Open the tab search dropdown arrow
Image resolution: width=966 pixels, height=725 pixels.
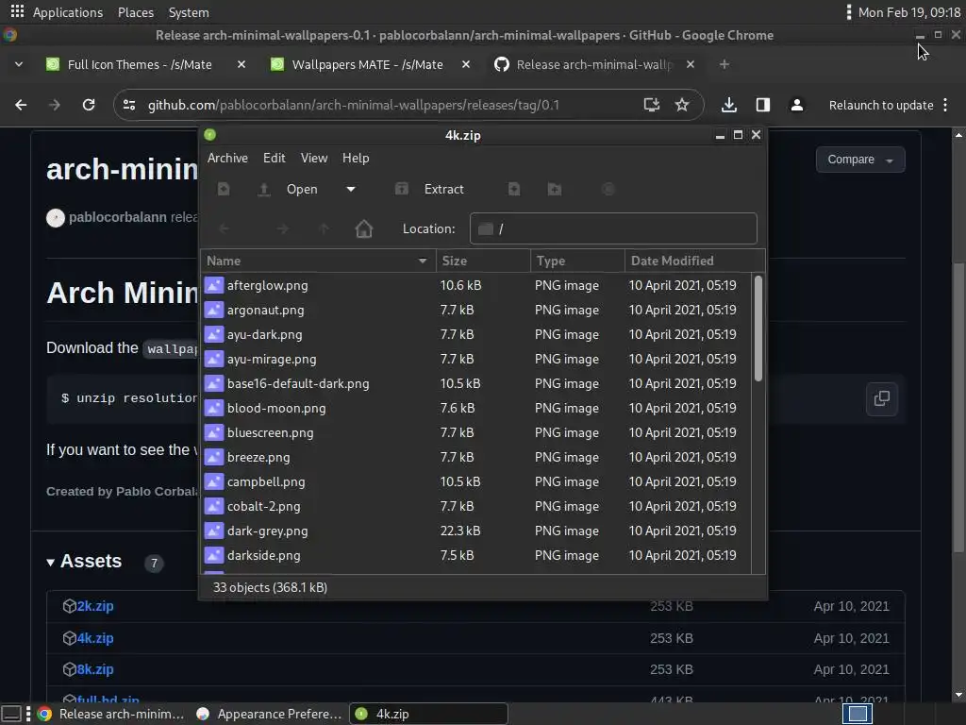[x=19, y=64]
